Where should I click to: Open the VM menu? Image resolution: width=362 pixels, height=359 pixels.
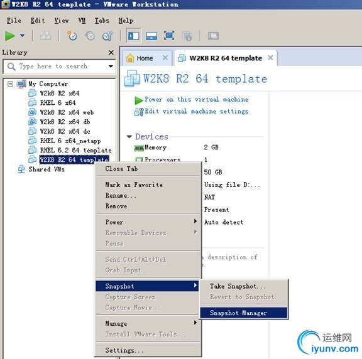point(82,21)
